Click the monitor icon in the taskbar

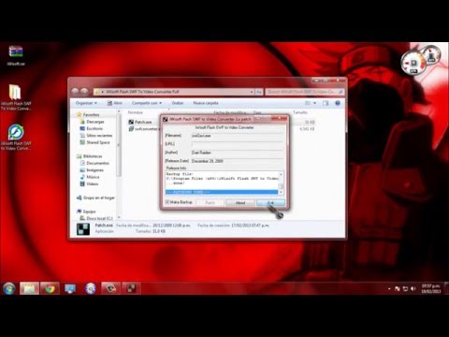(70, 288)
